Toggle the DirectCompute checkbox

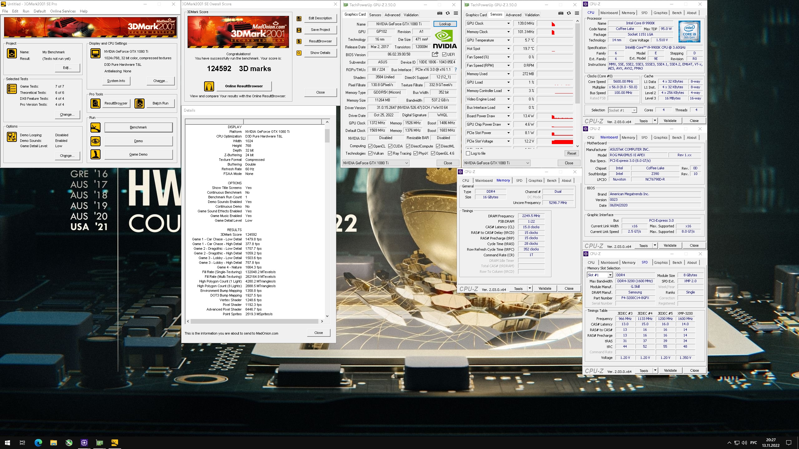tap(408, 146)
